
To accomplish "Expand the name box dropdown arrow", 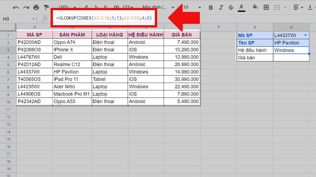I will (x=34, y=19).
